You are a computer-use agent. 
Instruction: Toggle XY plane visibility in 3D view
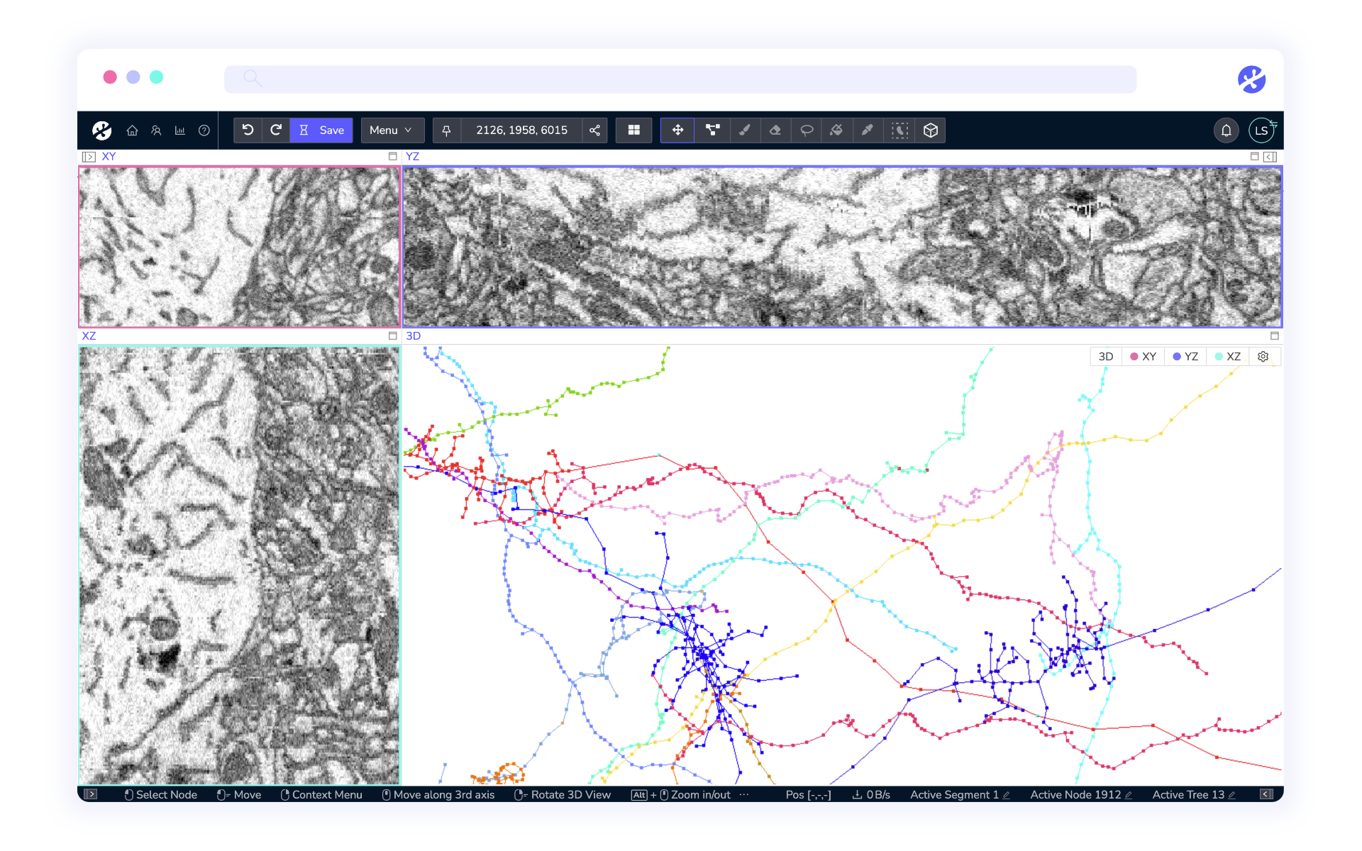(1143, 357)
